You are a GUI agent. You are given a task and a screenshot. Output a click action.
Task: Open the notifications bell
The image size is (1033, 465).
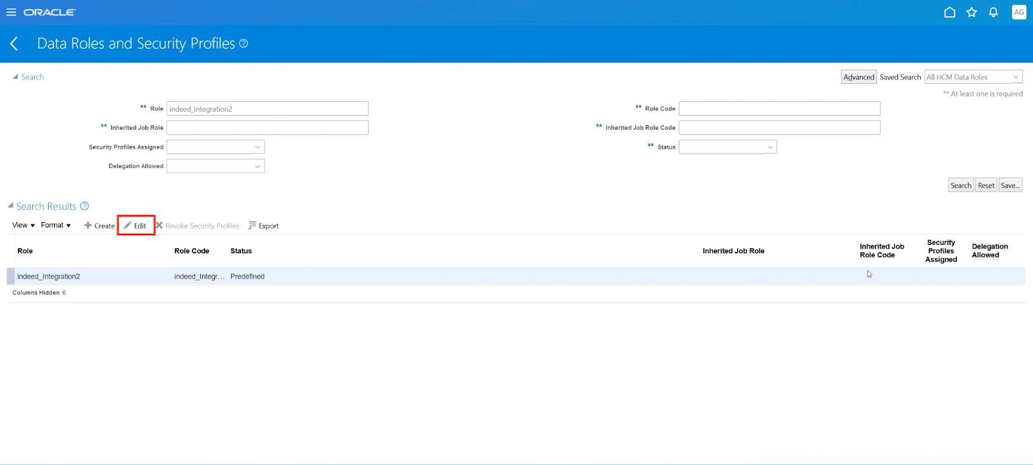point(994,12)
